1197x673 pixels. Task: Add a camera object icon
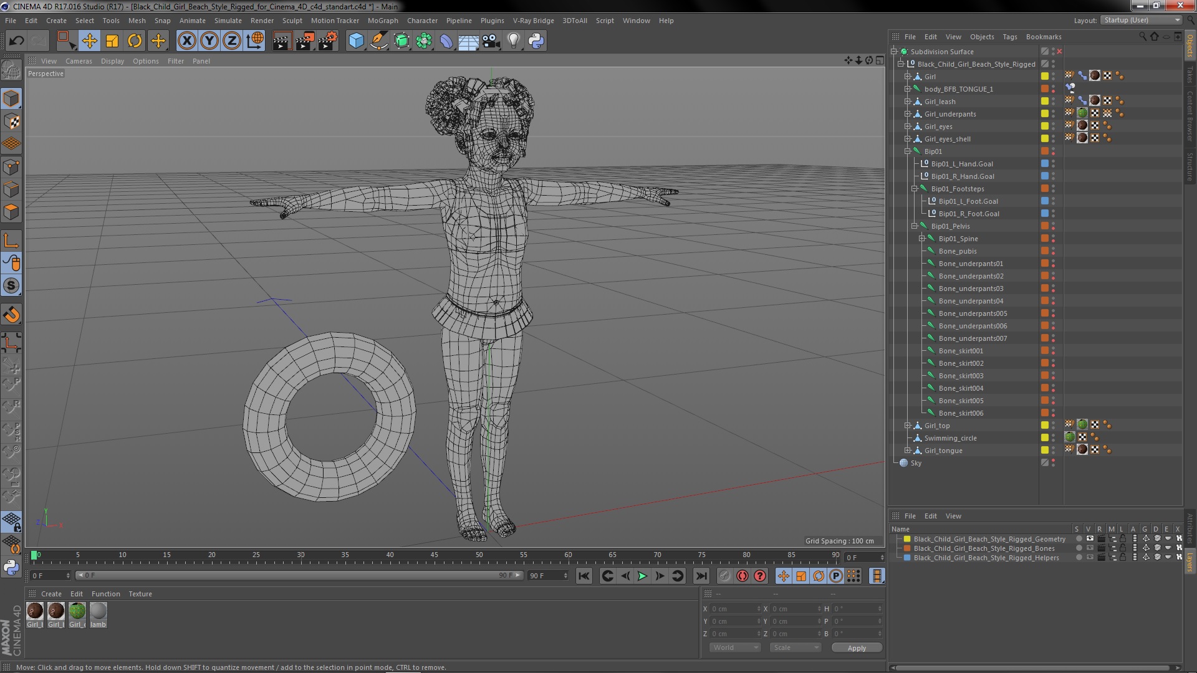[491, 41]
